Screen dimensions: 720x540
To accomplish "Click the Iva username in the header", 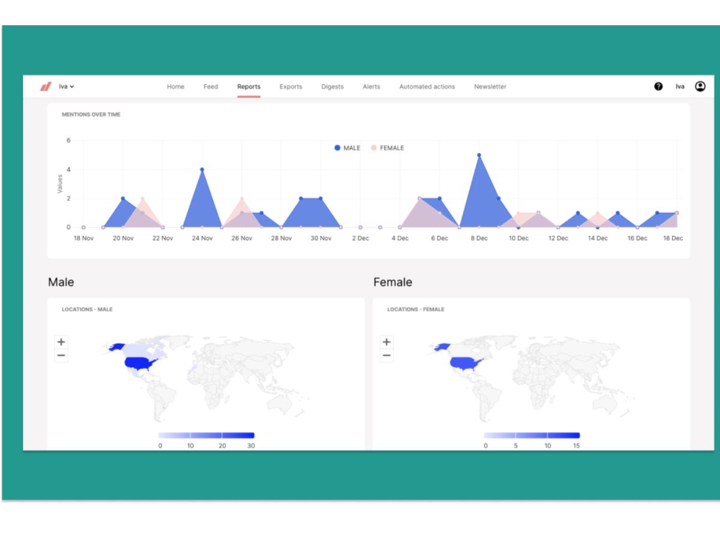I will coord(680,86).
